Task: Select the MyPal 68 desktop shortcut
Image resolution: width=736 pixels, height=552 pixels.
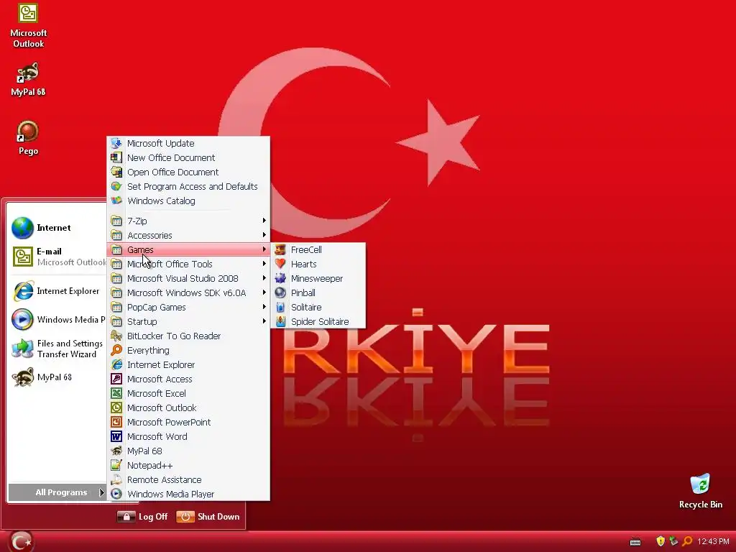Action: 28,79
